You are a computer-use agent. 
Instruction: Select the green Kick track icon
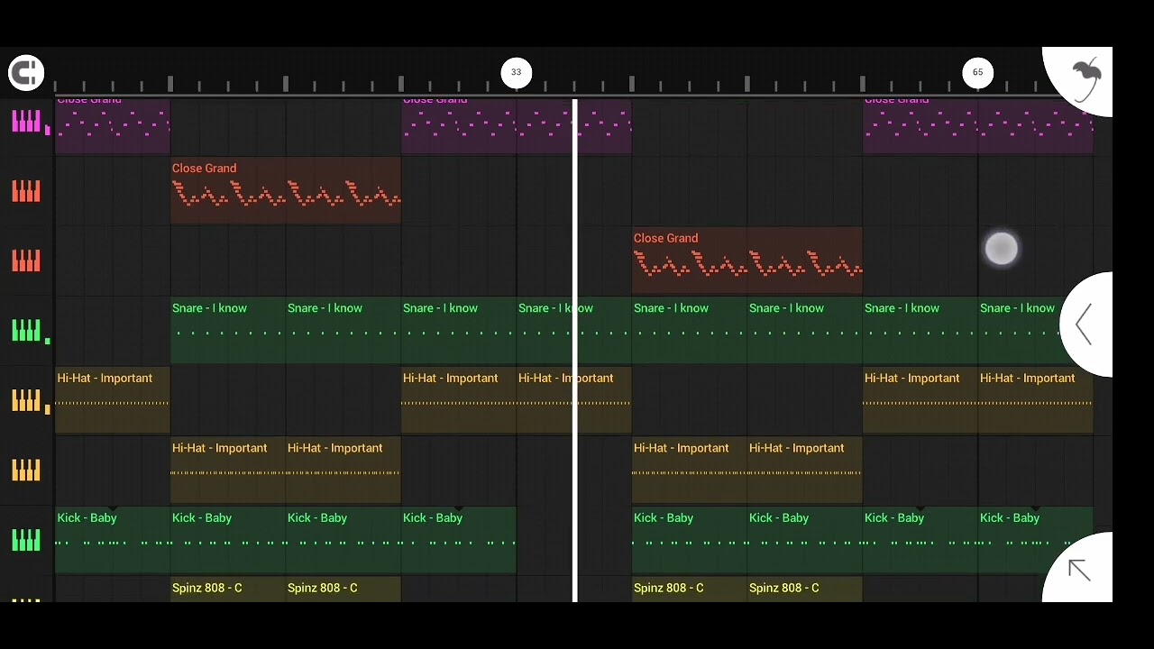(x=26, y=540)
